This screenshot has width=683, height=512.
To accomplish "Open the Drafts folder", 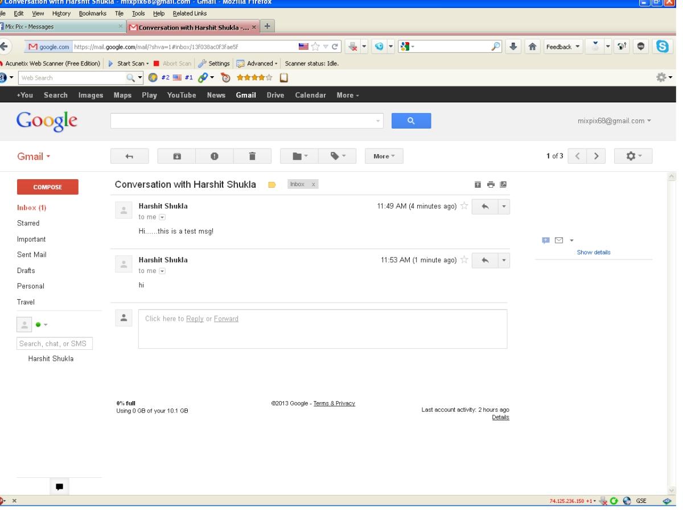I will pyautogui.click(x=27, y=271).
